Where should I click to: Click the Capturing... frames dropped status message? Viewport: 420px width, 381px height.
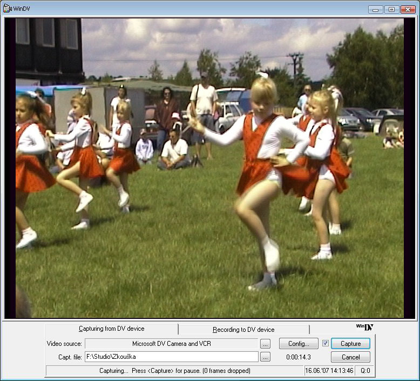coord(175,371)
